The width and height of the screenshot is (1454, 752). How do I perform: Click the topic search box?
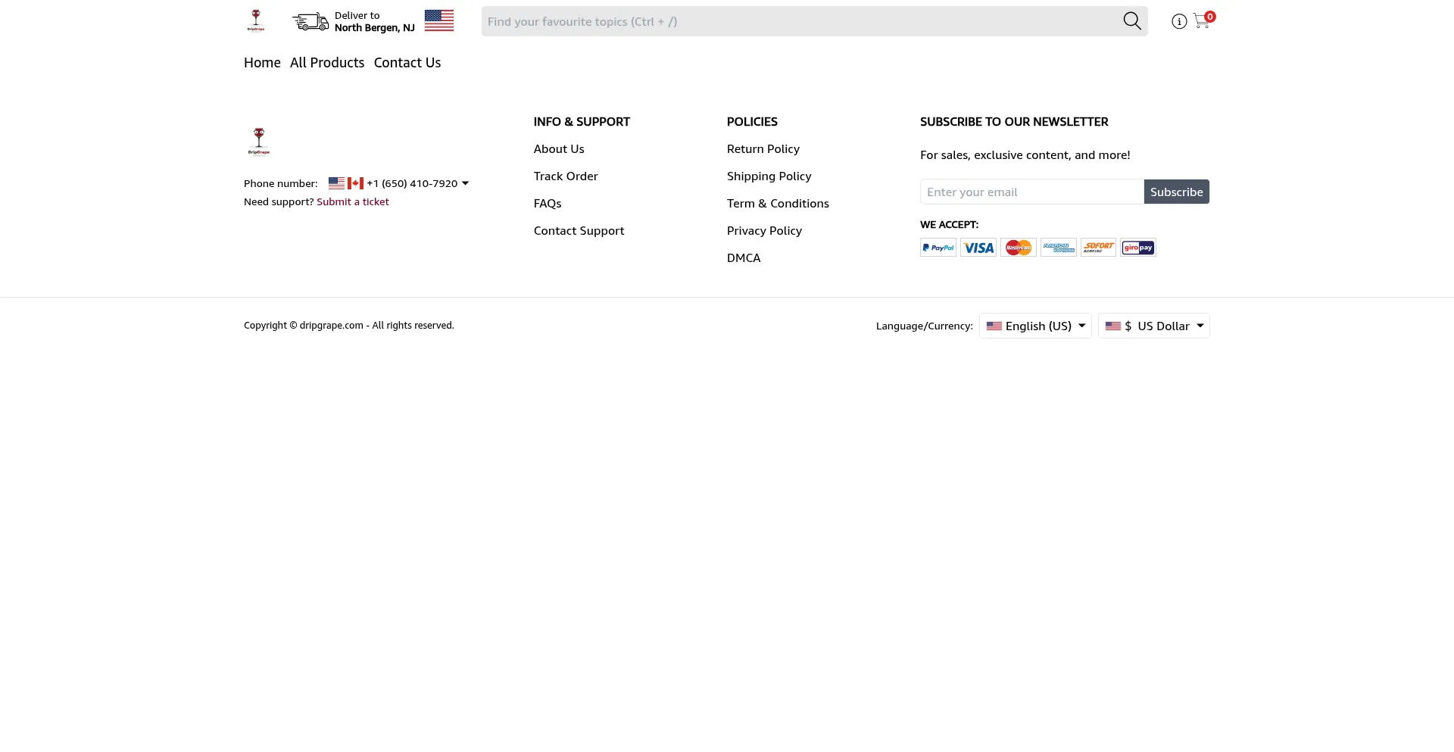799,22
